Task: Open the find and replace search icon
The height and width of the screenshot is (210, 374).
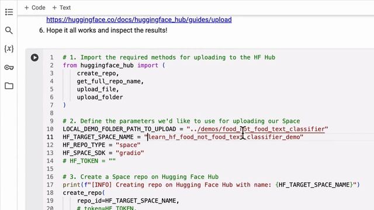Action: click(9, 30)
